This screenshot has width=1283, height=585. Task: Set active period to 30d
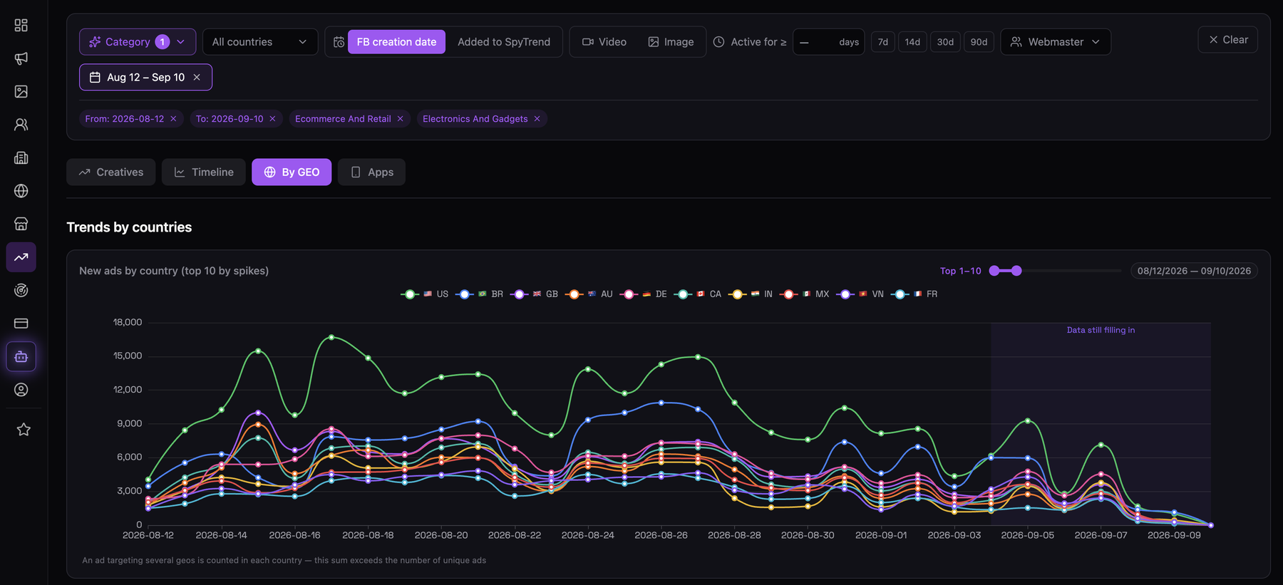pos(945,42)
